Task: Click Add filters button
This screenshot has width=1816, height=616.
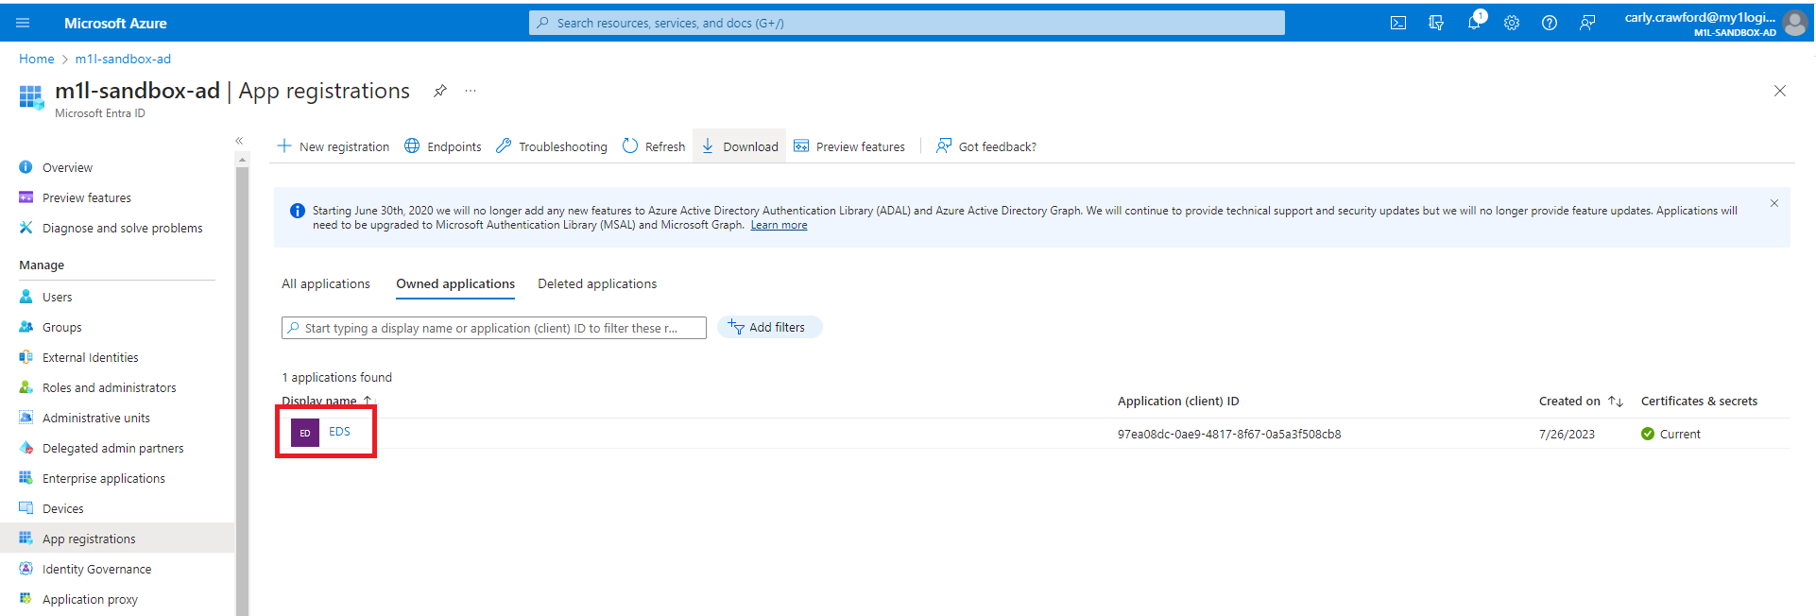Action: pyautogui.click(x=769, y=327)
